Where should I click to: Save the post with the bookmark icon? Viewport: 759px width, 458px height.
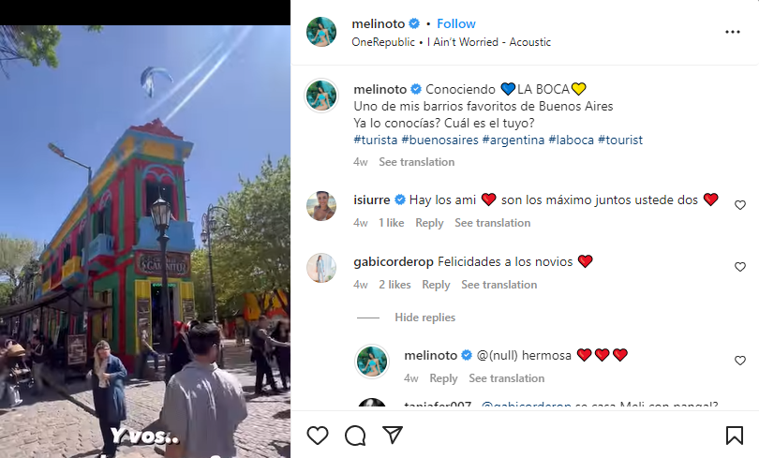[735, 436]
